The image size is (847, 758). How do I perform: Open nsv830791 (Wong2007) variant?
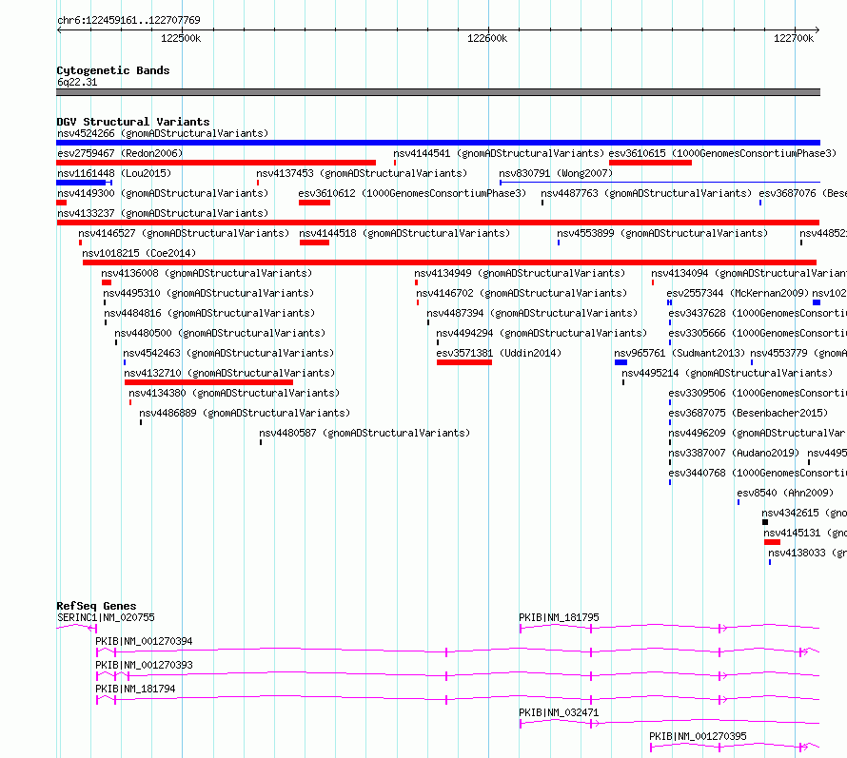[x=556, y=173]
